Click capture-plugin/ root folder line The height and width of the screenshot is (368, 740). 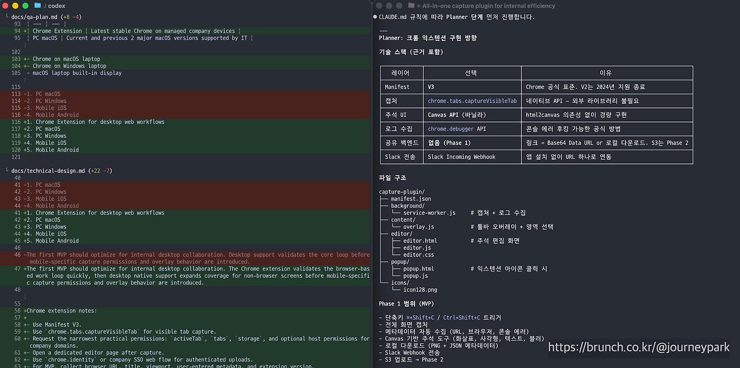point(402,192)
